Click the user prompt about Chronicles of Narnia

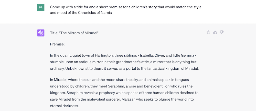pyautogui.click(x=126, y=10)
